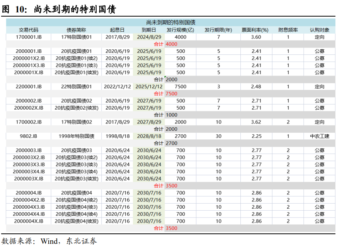Select the coupon rate 2.25
This screenshot has width=342, height=250.
(x=256, y=136)
